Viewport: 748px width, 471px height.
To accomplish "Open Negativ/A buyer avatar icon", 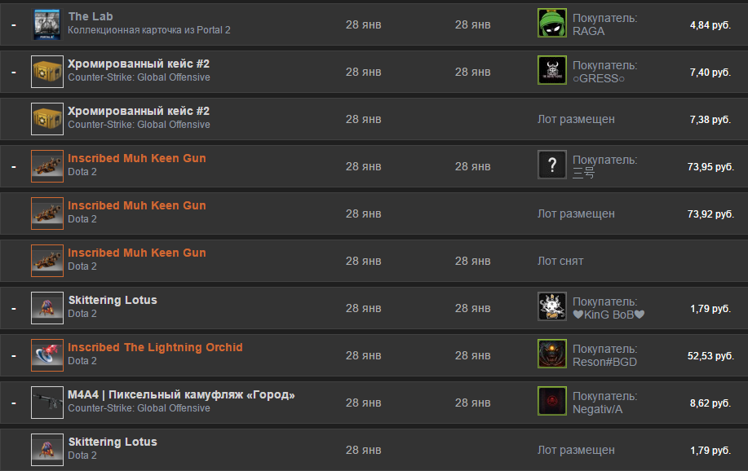I will click(552, 400).
